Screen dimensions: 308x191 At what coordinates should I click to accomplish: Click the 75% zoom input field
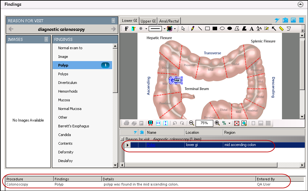click(x=204, y=123)
